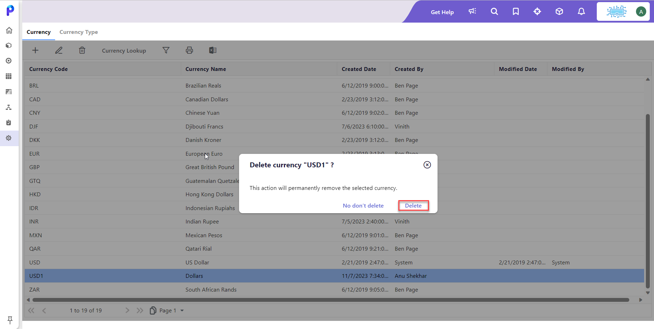Viewport: 654px width, 329px height.
Task: Go to previous page
Action: [x=44, y=310]
